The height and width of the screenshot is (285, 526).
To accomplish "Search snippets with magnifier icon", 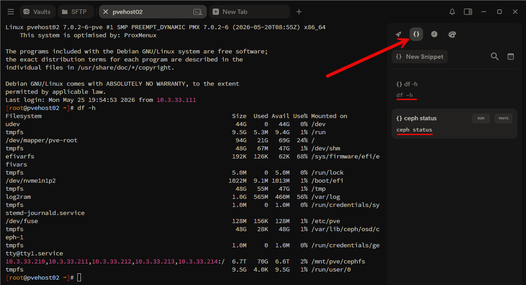I will click(x=495, y=57).
